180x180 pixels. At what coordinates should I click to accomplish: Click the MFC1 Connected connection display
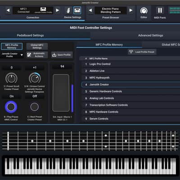(33, 10)
